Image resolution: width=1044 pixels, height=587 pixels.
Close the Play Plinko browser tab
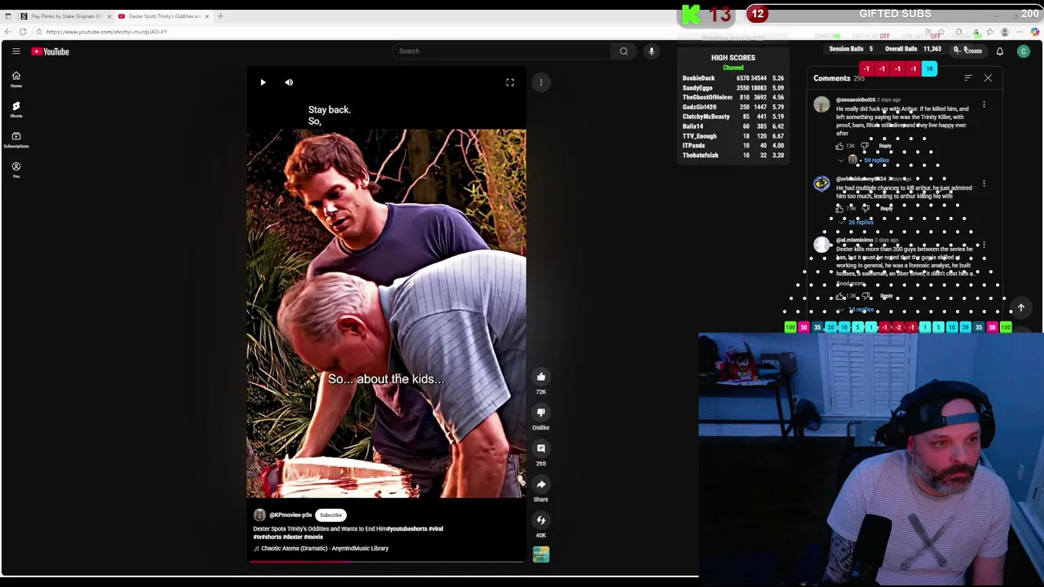(x=108, y=16)
